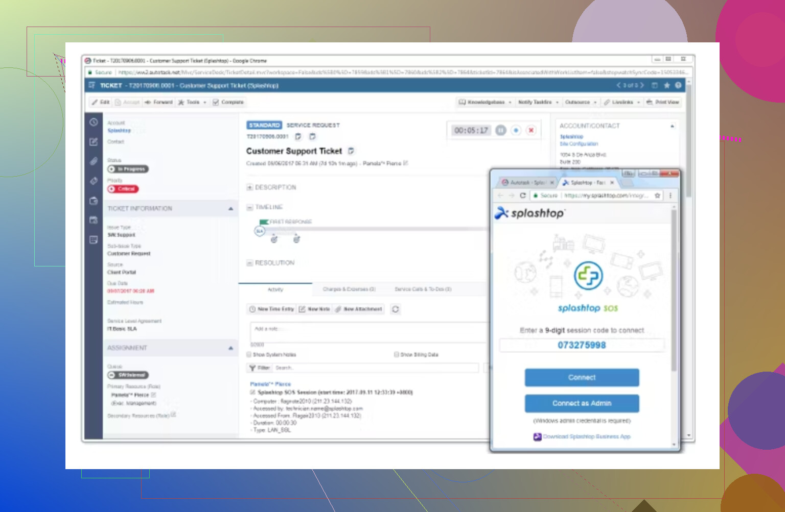This screenshot has height=512, width=785.
Task: Click the New Attachment button
Action: pos(359,309)
